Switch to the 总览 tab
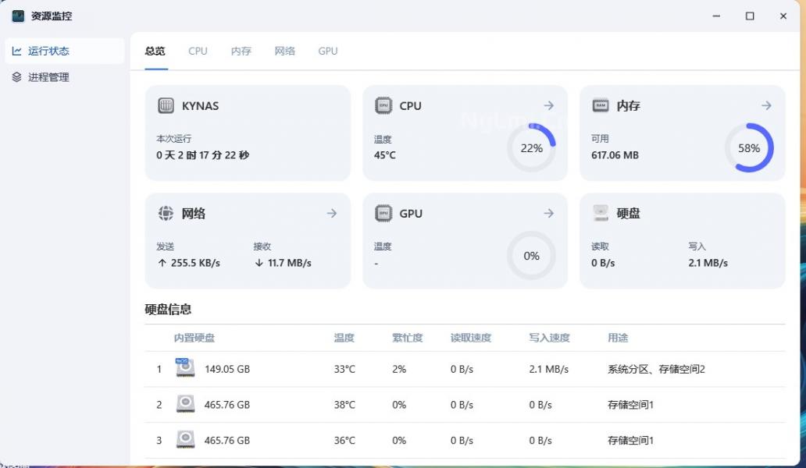 click(155, 51)
